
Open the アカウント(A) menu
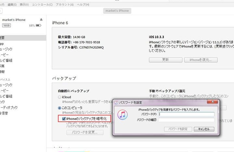coord(65,5)
